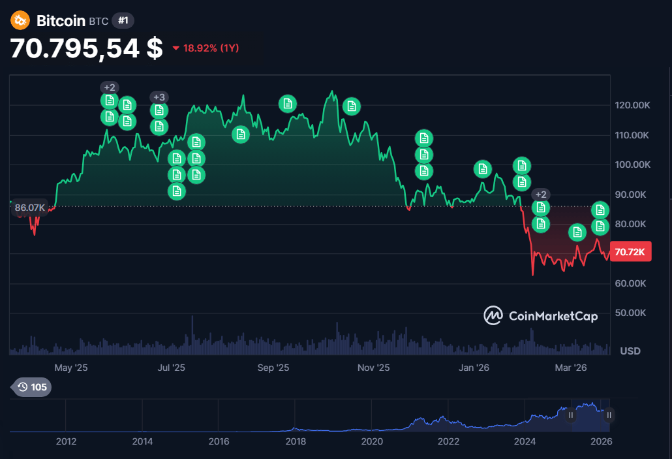Image resolution: width=672 pixels, height=459 pixels.
Task: Click the BTC ticker label
Action: [99, 22]
